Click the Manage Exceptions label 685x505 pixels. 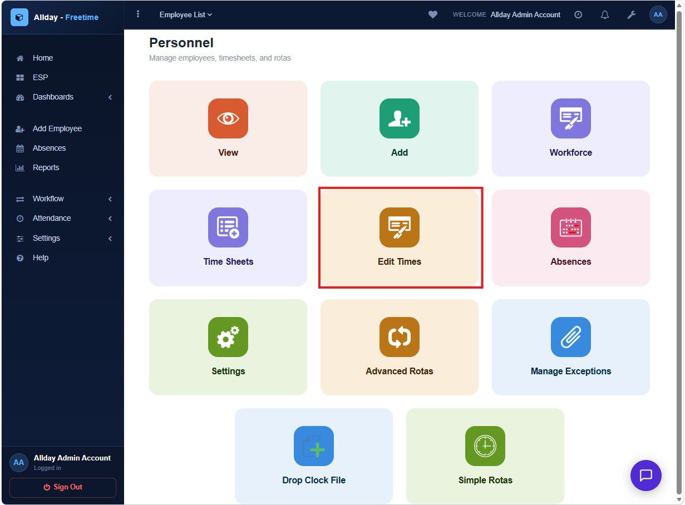click(x=571, y=371)
